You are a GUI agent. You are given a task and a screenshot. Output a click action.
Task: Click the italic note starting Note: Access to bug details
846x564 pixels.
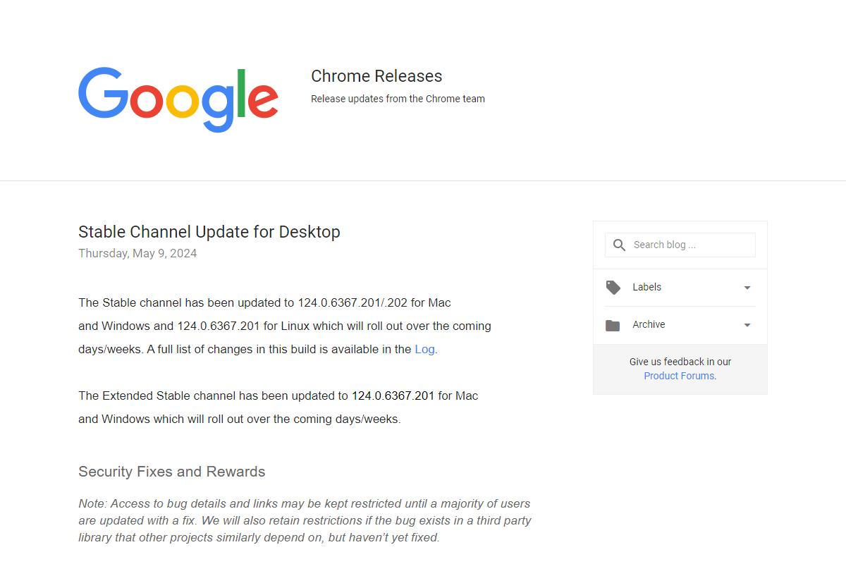click(305, 520)
